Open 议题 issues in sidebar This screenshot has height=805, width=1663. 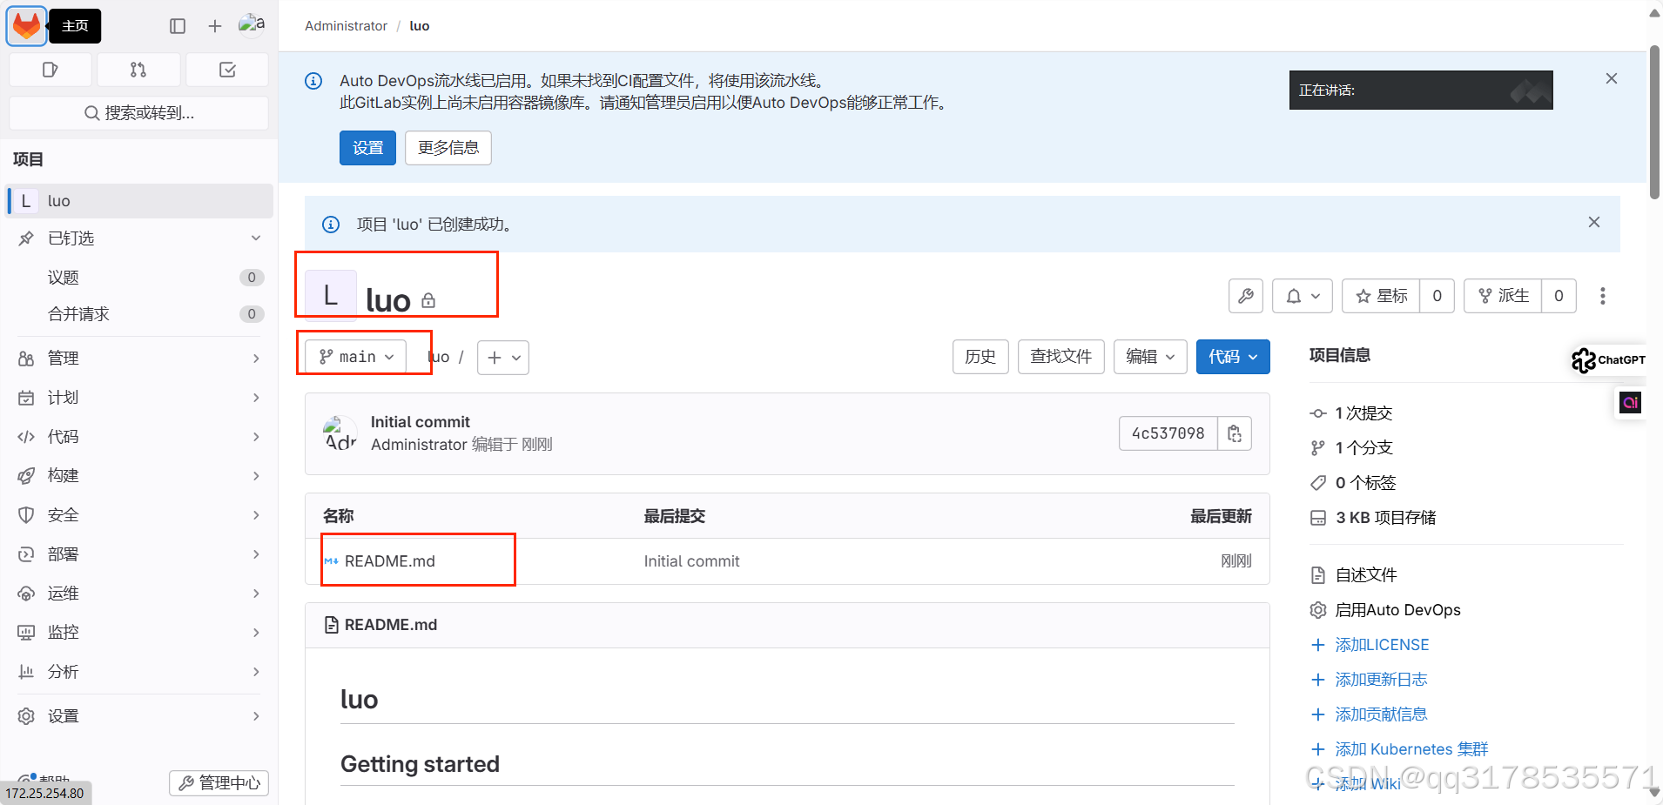pos(139,278)
